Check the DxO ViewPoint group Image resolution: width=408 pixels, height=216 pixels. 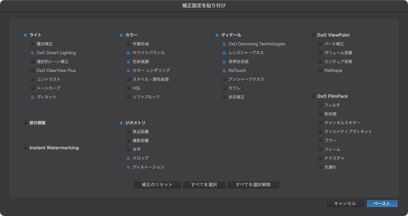coord(313,35)
